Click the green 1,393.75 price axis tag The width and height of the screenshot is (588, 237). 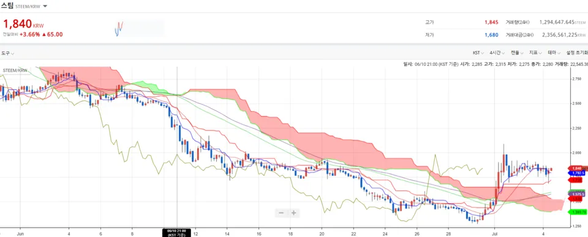coord(578,212)
